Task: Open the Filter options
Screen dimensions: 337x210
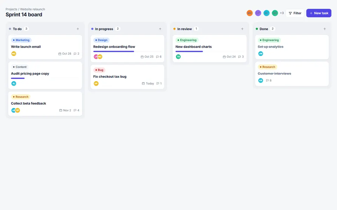Action: 295,13
